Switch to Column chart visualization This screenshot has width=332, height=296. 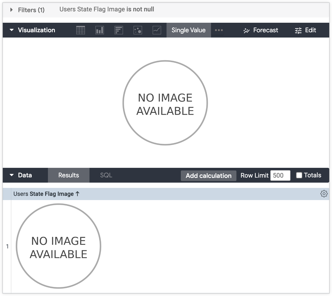point(100,30)
